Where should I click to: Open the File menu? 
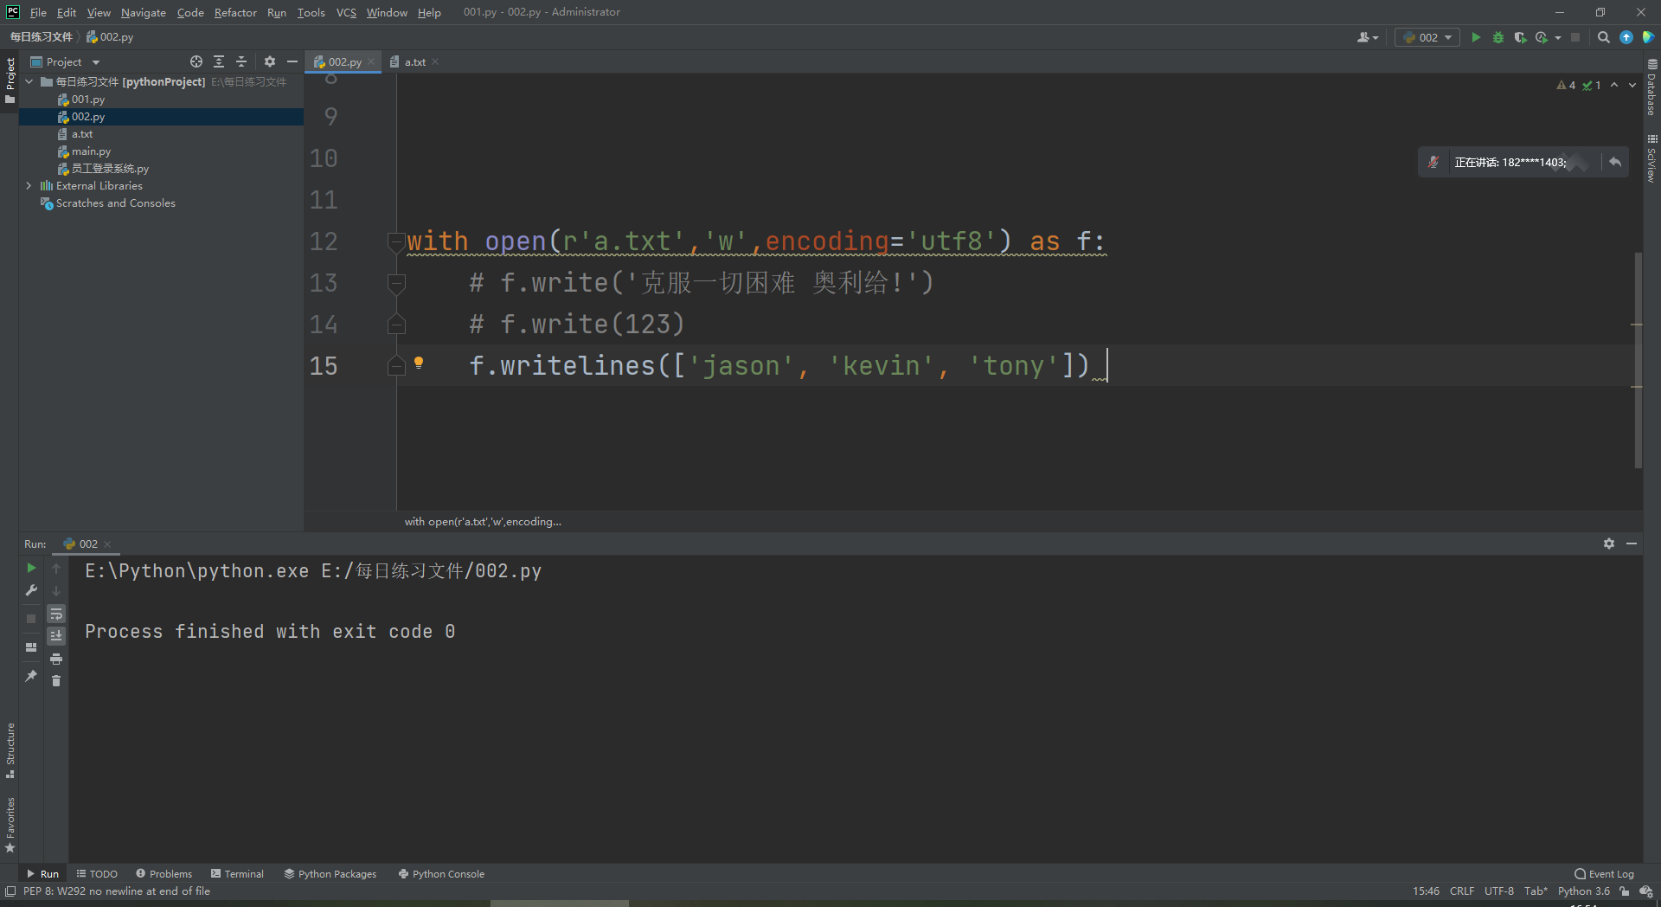coord(38,12)
